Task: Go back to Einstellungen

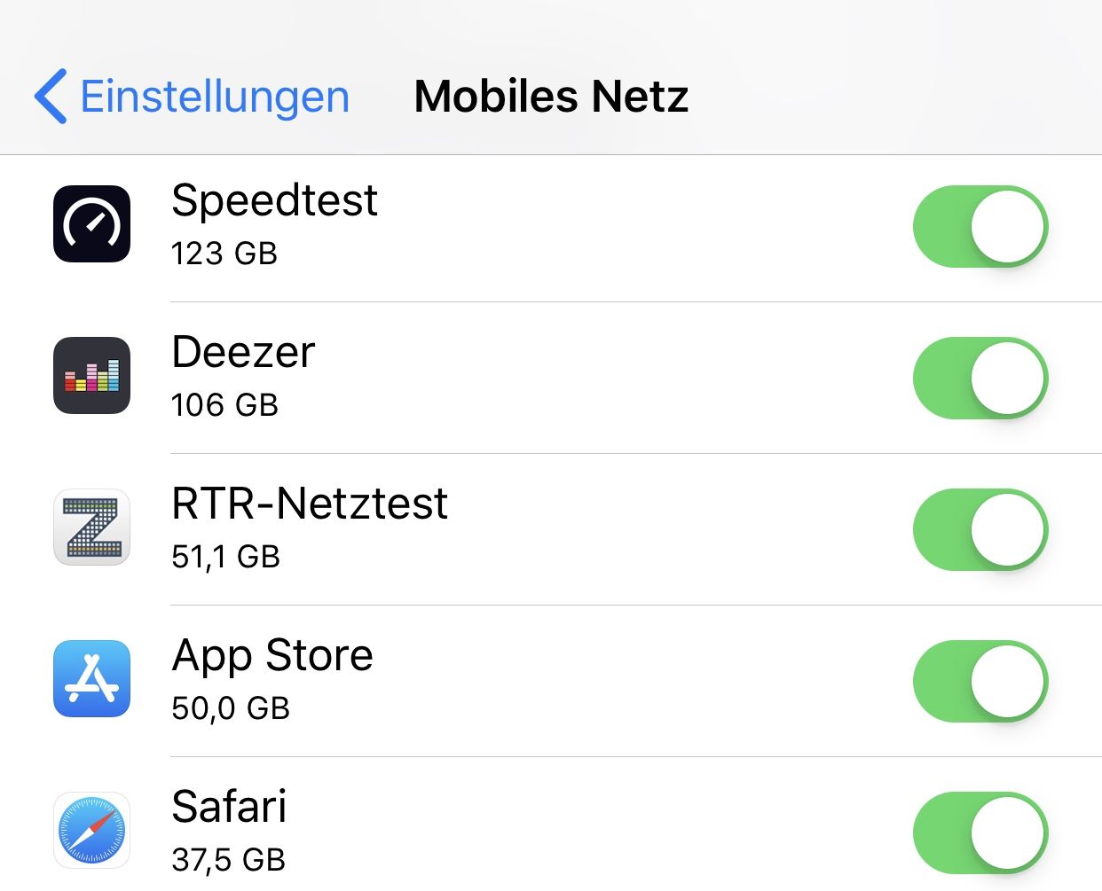Action: pyautogui.click(x=214, y=96)
